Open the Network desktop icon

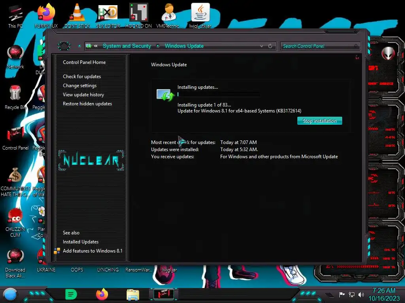click(15, 57)
